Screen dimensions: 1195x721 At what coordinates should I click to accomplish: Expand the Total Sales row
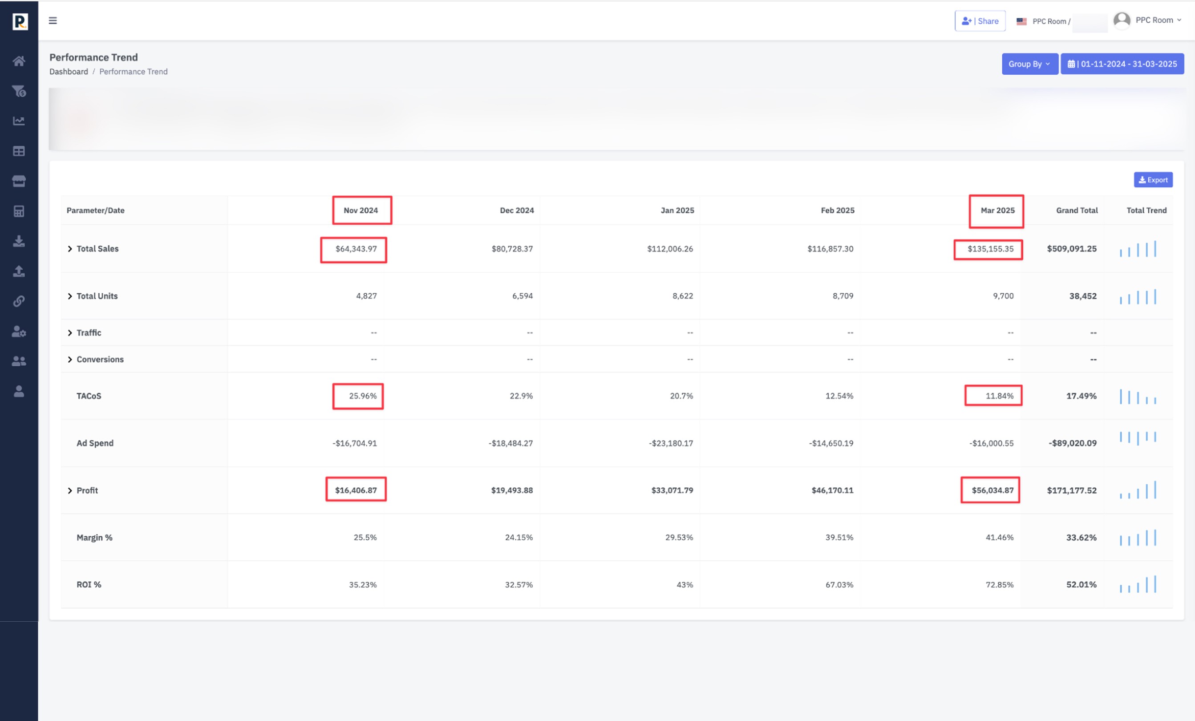point(70,249)
